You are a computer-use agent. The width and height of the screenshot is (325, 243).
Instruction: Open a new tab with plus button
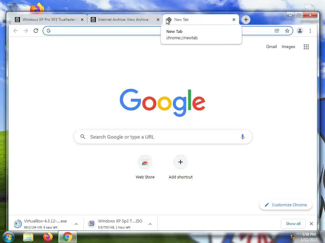246,20
